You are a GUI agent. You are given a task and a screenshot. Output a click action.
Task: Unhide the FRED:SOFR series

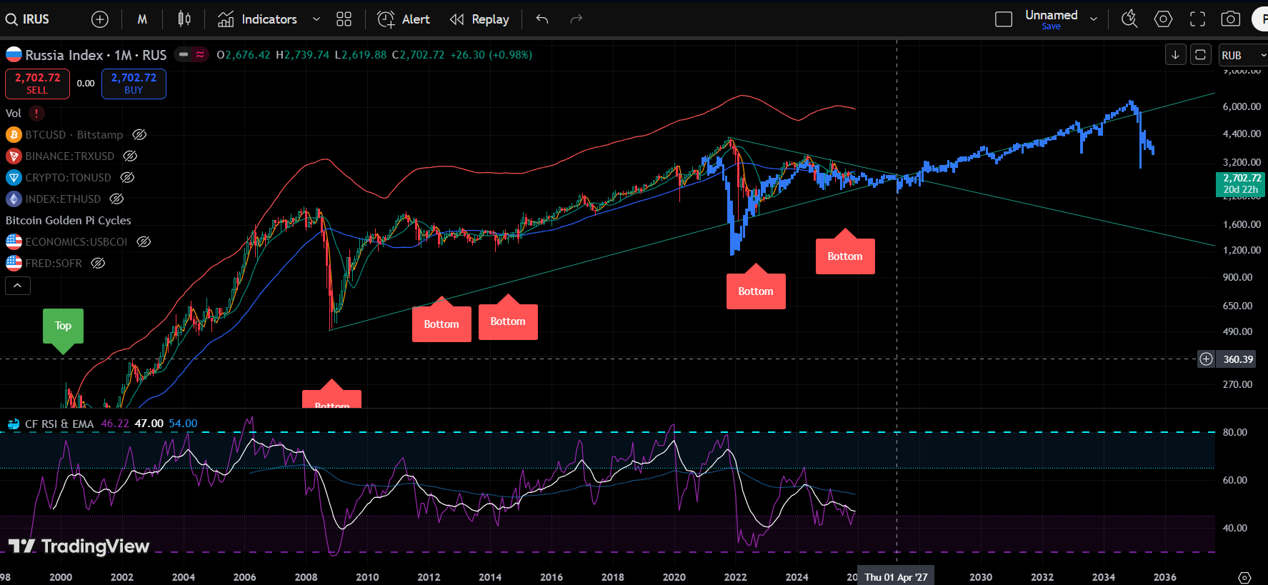point(98,264)
